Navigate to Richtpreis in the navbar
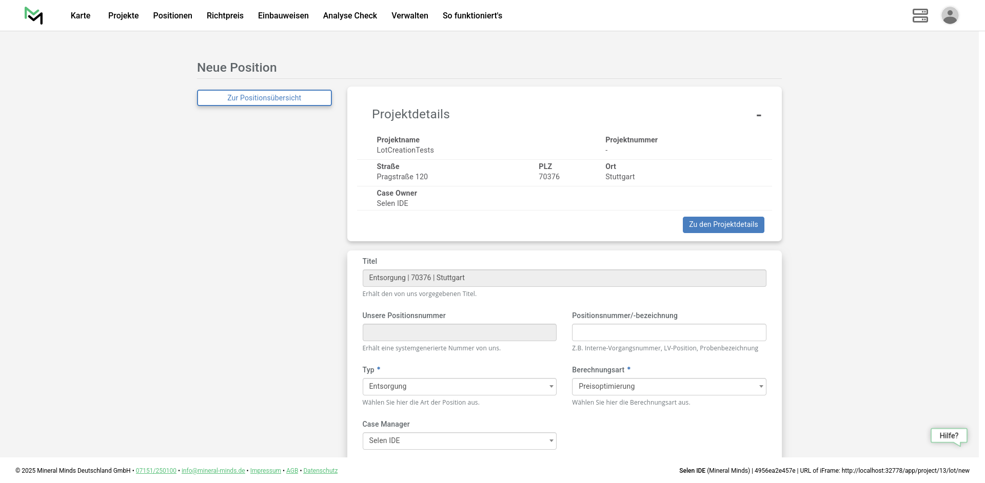 click(x=225, y=16)
